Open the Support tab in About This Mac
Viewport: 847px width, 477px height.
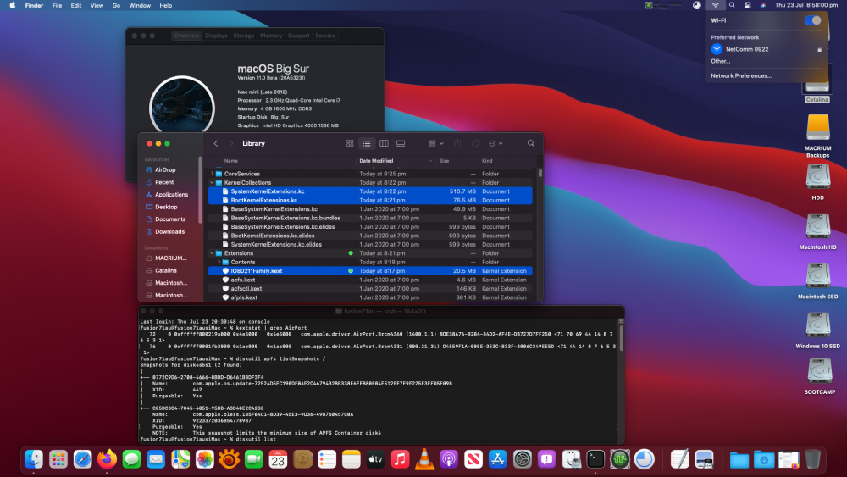tap(299, 36)
